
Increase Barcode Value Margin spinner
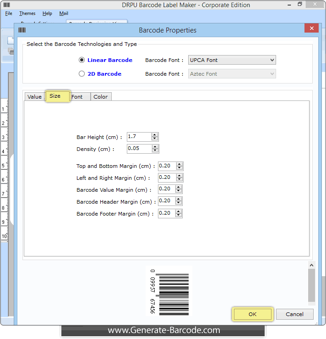tap(179, 187)
